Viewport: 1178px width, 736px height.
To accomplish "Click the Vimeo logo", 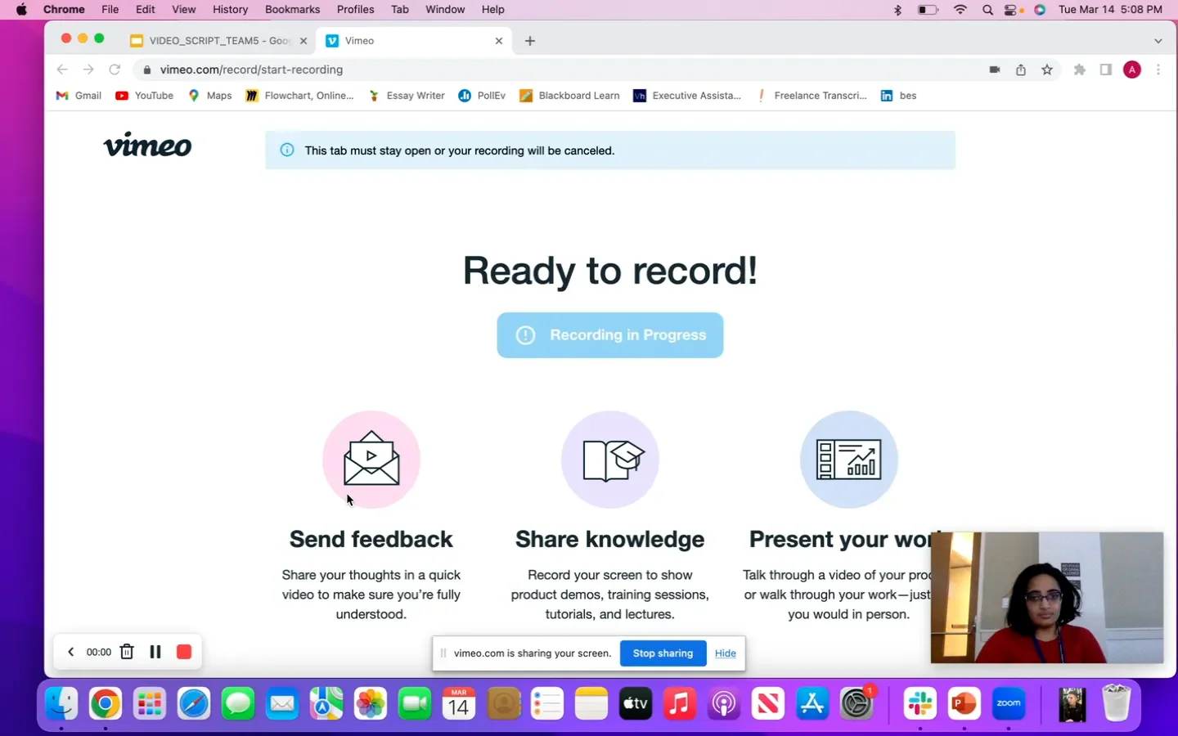I will coord(147,145).
